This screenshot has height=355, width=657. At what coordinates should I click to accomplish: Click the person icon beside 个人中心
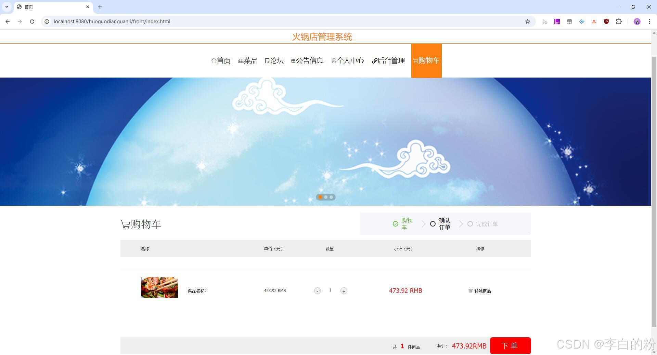pyautogui.click(x=334, y=61)
